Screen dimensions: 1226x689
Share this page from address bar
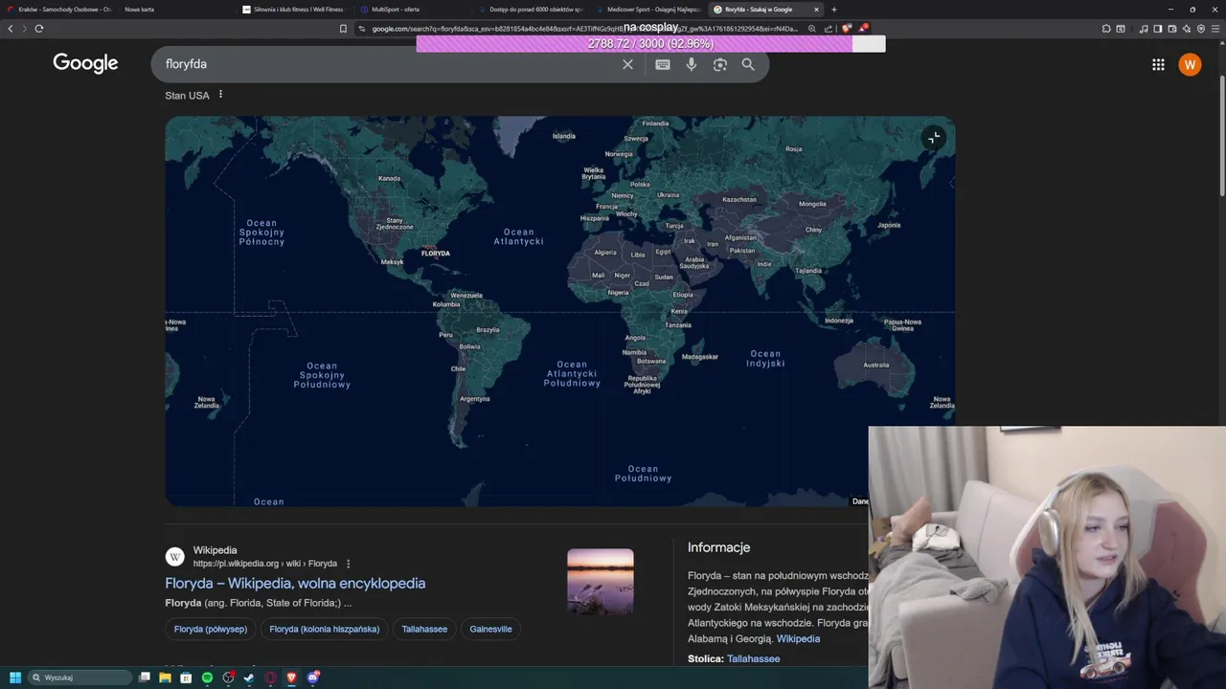[x=829, y=29]
